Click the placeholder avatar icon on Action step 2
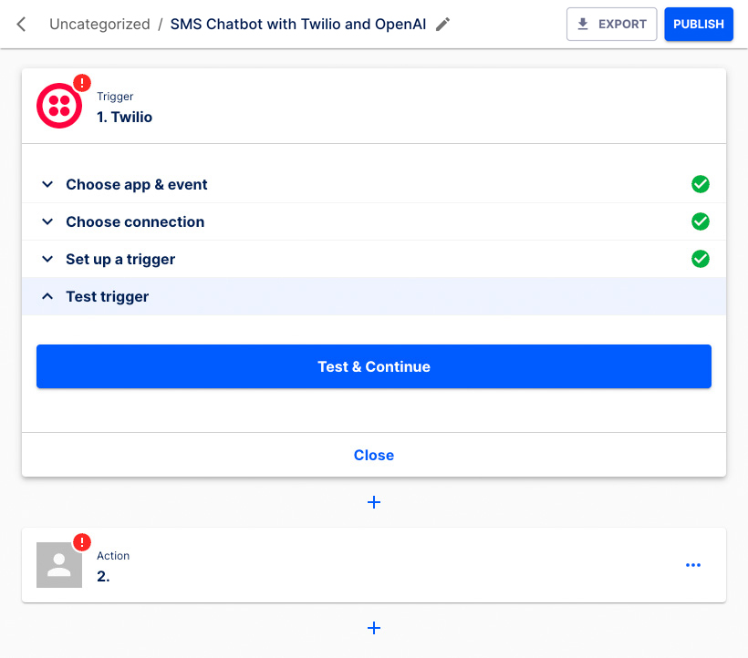Screen dimensions: 748x658 (x=58, y=565)
